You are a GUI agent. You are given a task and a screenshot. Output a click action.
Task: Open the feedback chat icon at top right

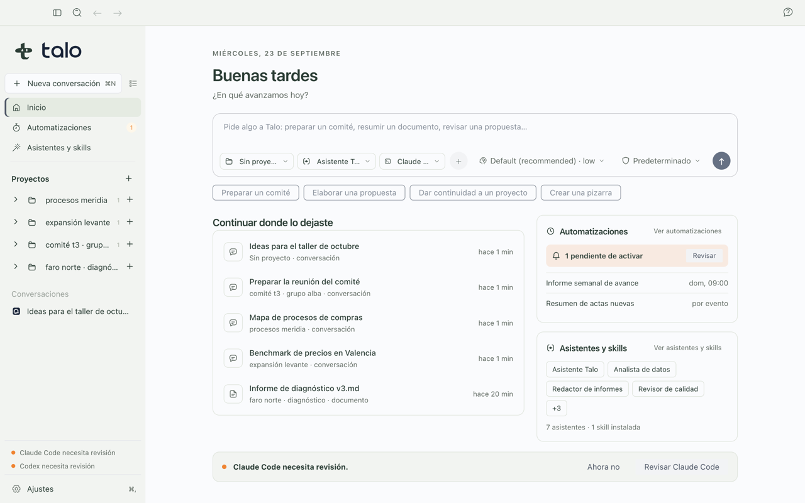[x=788, y=13]
